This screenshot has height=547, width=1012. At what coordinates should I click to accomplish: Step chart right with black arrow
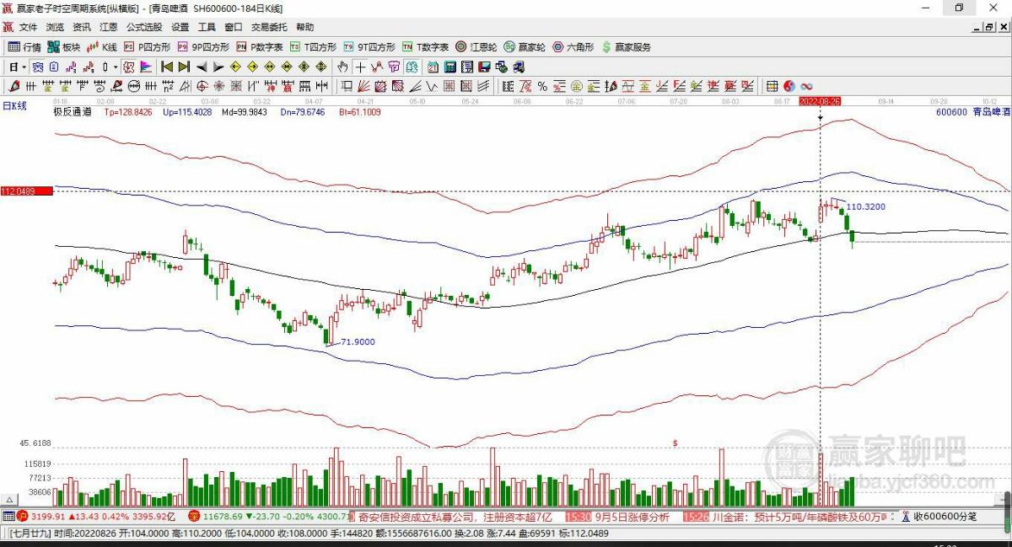click(x=218, y=67)
